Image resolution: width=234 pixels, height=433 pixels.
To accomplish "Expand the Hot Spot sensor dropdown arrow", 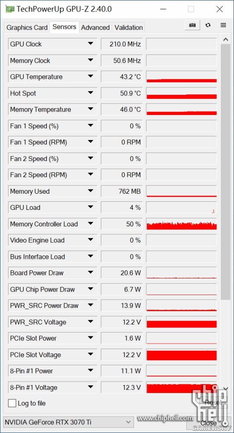I will 90,93.
